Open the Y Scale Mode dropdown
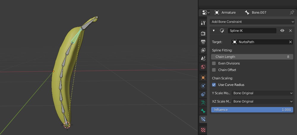The width and height of the screenshot is (297, 135). coord(262,93)
